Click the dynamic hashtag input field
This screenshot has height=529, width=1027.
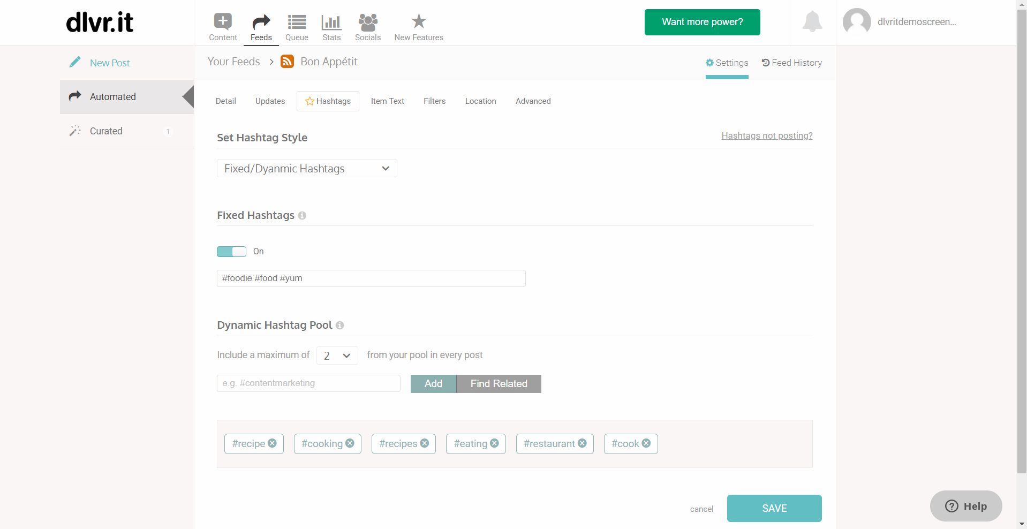point(308,383)
